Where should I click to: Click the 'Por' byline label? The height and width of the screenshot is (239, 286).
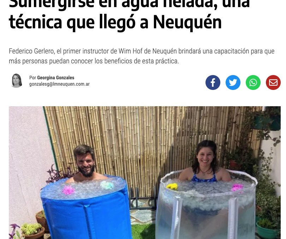32,78
